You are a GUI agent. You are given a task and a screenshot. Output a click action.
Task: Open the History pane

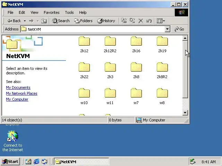(106, 21)
